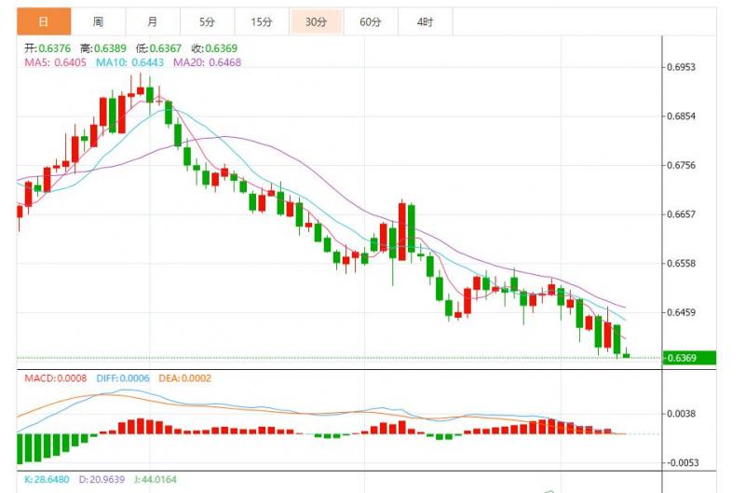Click the MA5: 0.6405 indicator label
Image resolution: width=745 pixels, height=493 pixels.
56,62
